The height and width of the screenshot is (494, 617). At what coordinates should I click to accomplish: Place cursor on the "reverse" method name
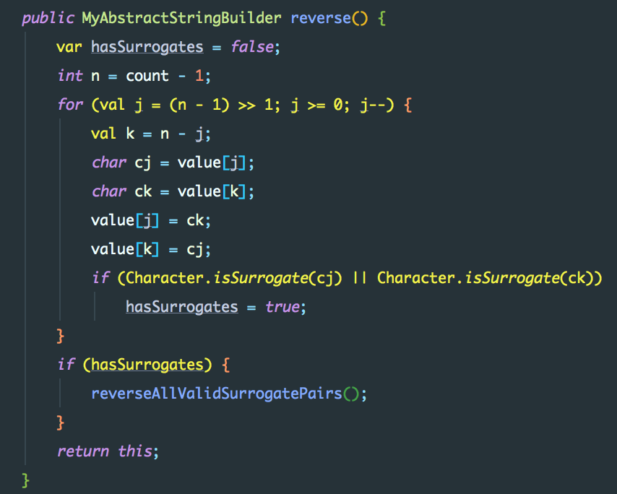[x=321, y=18]
